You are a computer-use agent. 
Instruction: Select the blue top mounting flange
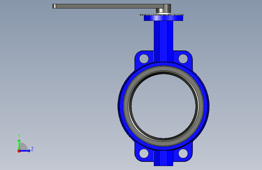(x=163, y=18)
